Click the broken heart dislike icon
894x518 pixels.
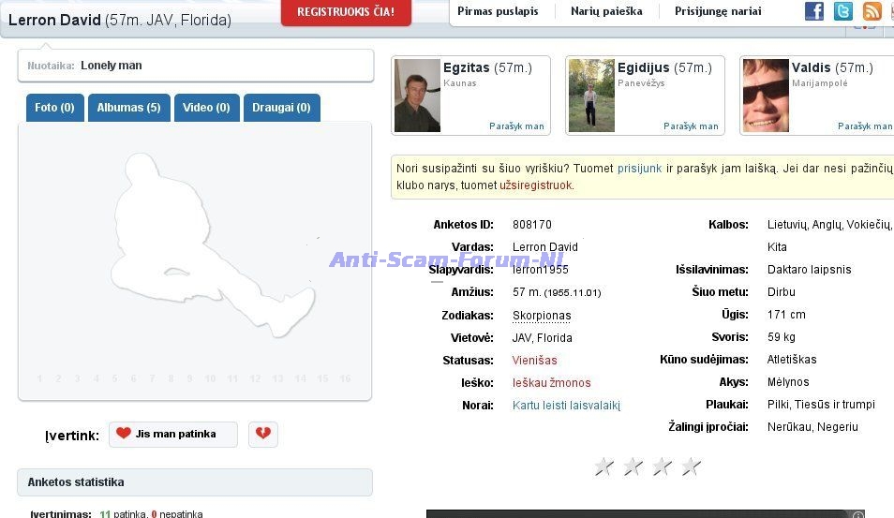coord(263,434)
